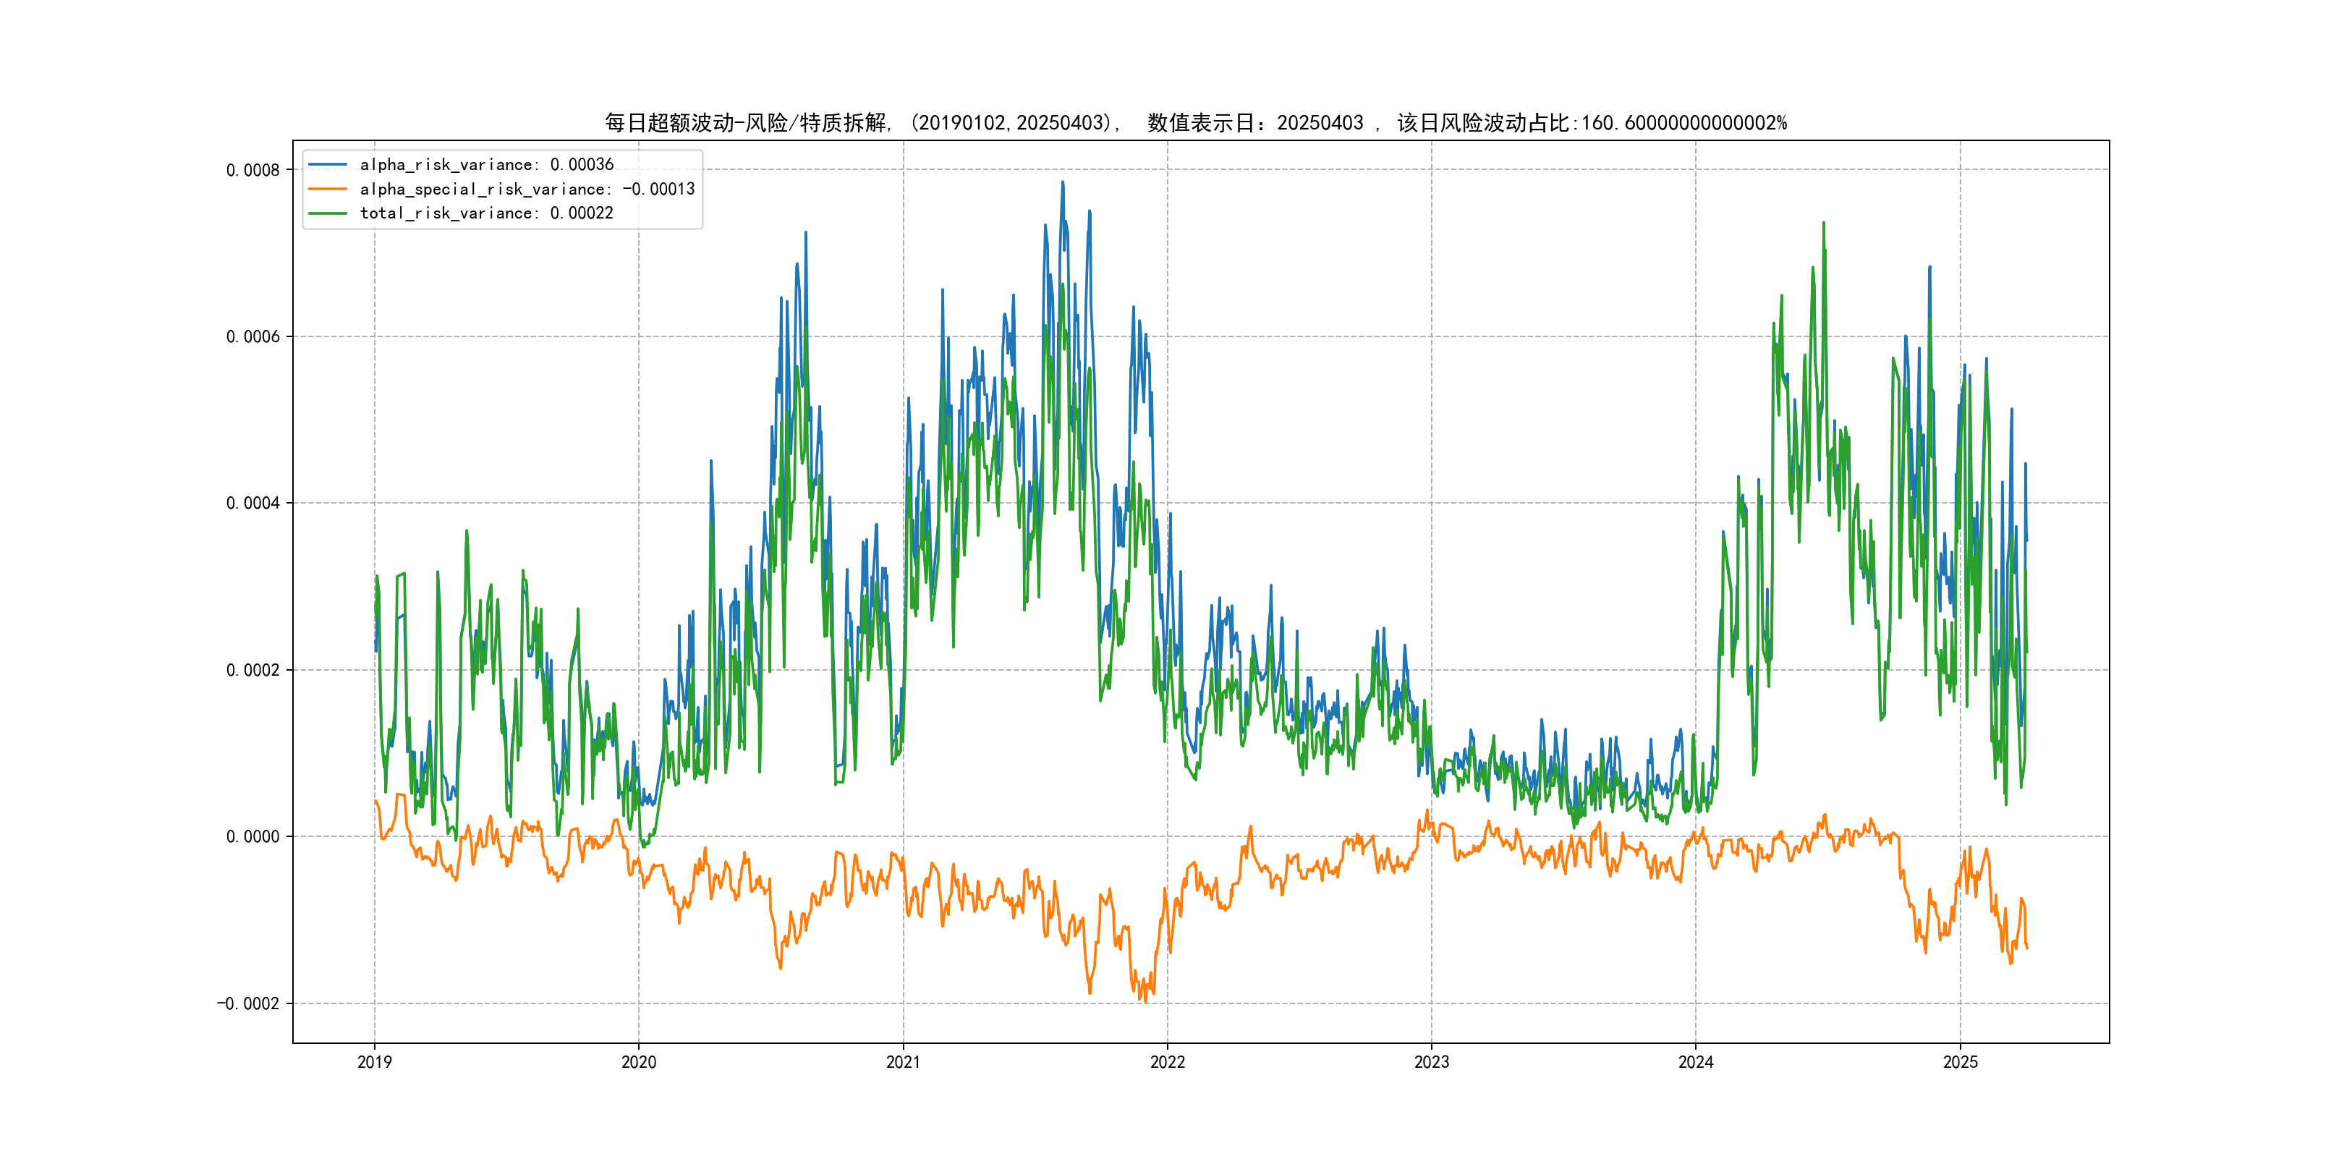Click the 2022 x-axis tick label
This screenshot has height=1172, width=2344.
pos(1168,1062)
